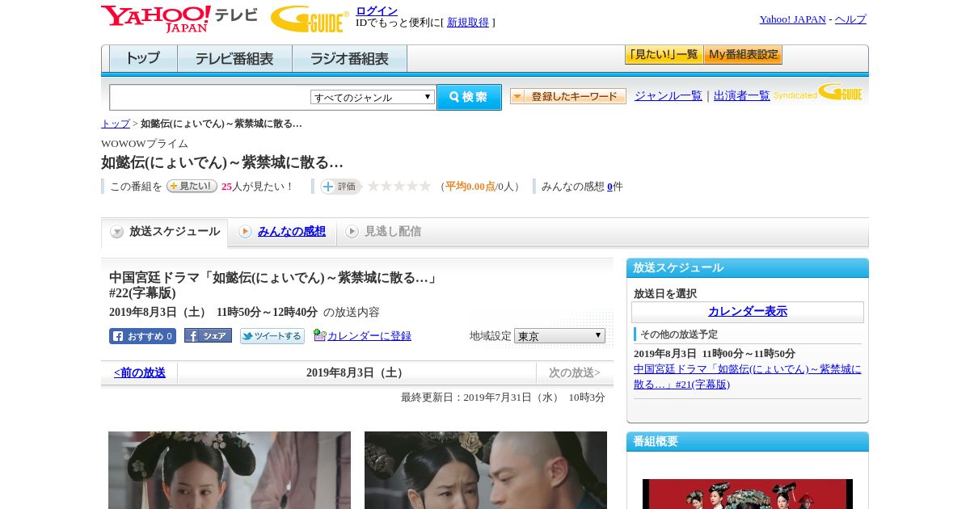This screenshot has height=509, width=970.
Task: Open みんなの感想 0件 count link
Action: [x=610, y=187]
